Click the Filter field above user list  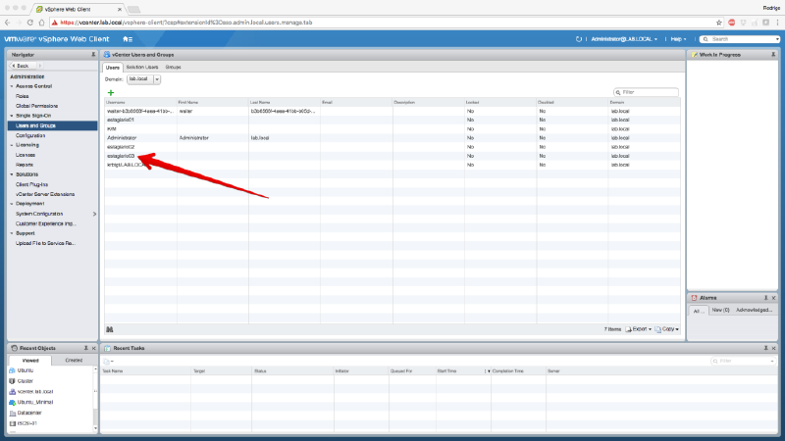click(x=648, y=92)
